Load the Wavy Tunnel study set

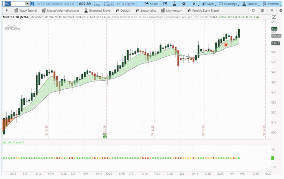coord(26,11)
